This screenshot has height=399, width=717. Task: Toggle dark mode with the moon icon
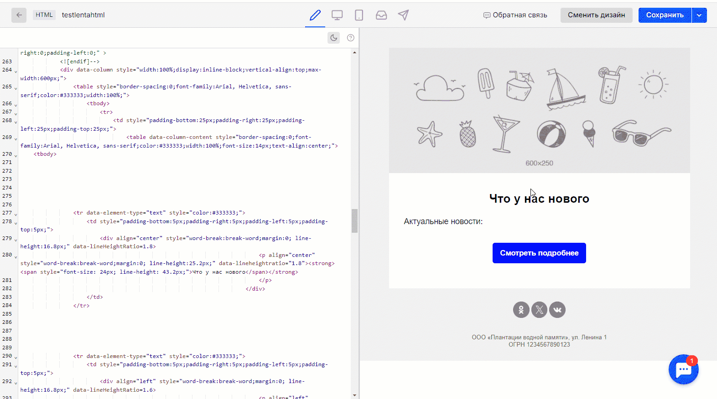pos(334,38)
